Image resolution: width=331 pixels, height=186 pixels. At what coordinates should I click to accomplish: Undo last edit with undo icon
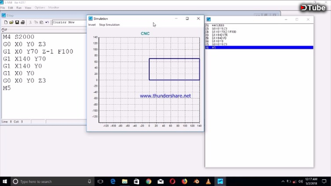(47, 22)
